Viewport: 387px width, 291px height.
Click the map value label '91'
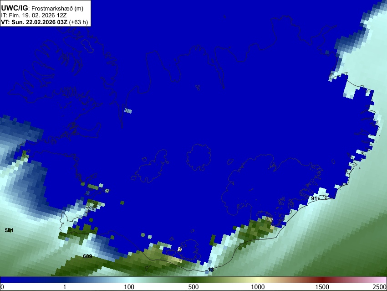pyautogui.click(x=314, y=198)
